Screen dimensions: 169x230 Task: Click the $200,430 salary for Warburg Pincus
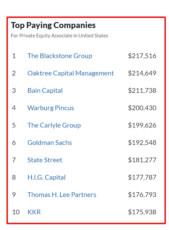pos(142,108)
